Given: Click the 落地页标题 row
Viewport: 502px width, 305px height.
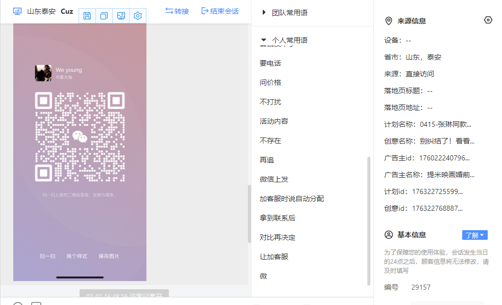Looking at the screenshot, I should pos(409,91).
